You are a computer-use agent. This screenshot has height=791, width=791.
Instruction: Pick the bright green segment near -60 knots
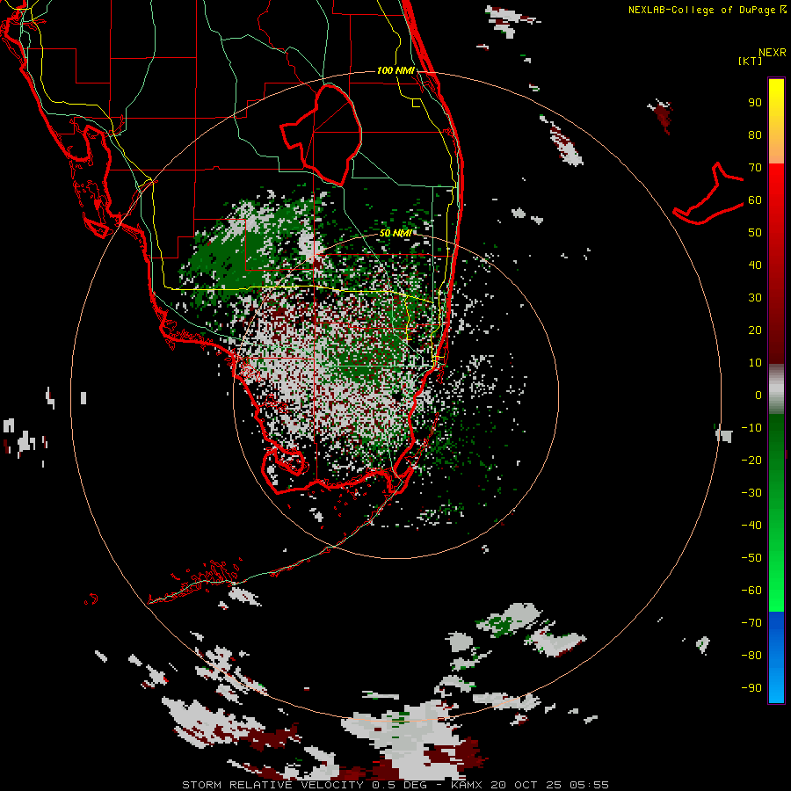776,591
